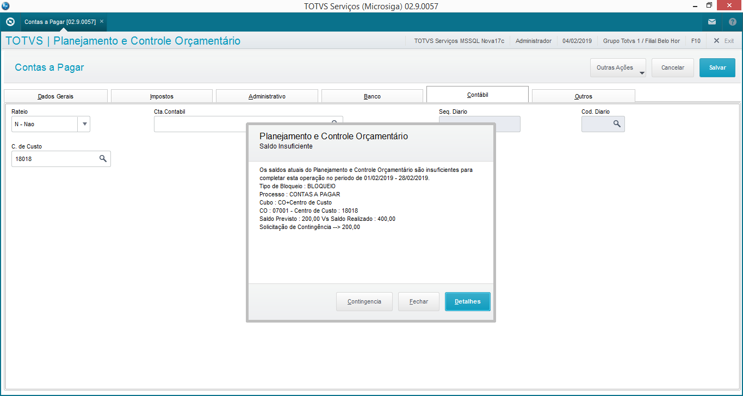Screen dimensions: 743x396
Task: Click the Cancelar button
Action: click(x=673, y=68)
